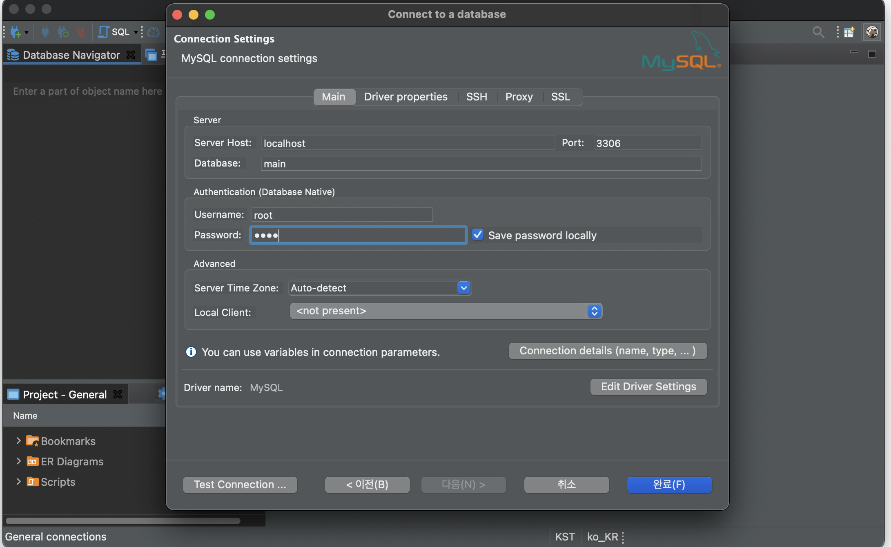This screenshot has width=891, height=547.
Task: Click the reconnect plug icon with green arrows
Action: click(63, 32)
